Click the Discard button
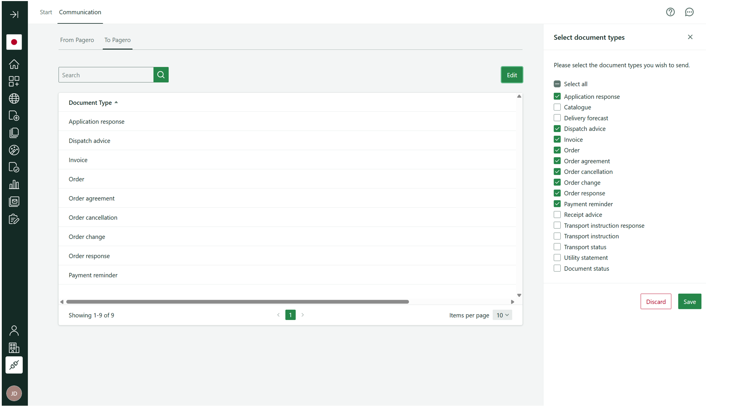This screenshot has width=739, height=406. pos(656,301)
